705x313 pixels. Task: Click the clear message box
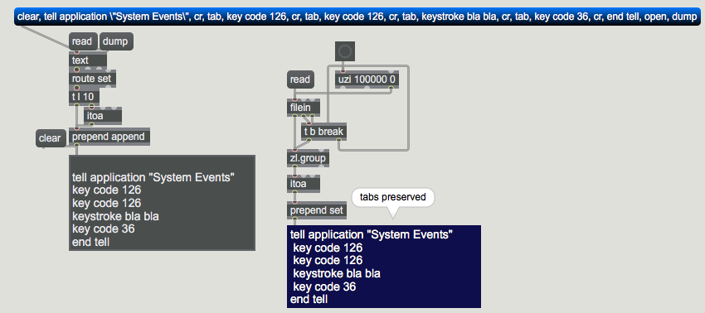(x=51, y=138)
